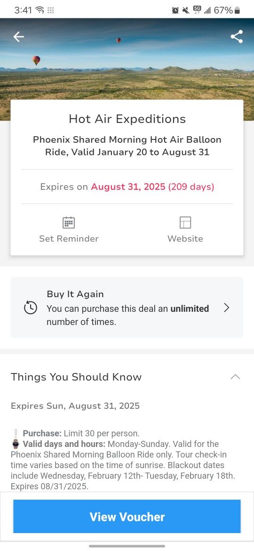Tap the Things You Should Know heading
This screenshot has height=551, width=254.
click(76, 377)
